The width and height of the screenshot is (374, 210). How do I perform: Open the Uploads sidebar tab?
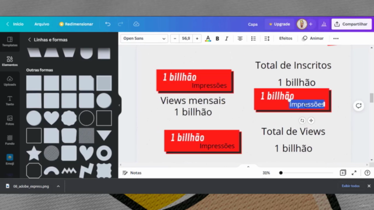coord(10,81)
